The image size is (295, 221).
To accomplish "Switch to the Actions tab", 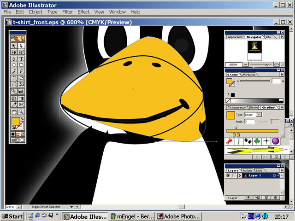I will [248, 170].
